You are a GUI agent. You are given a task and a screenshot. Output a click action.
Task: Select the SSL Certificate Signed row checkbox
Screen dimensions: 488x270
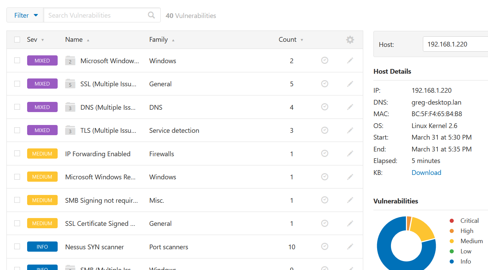click(17, 223)
